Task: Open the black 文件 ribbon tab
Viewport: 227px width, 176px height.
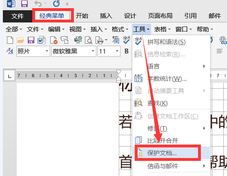Action: (x=18, y=16)
